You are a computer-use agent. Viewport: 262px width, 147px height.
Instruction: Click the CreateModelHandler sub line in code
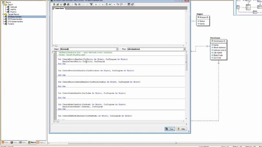(92, 105)
